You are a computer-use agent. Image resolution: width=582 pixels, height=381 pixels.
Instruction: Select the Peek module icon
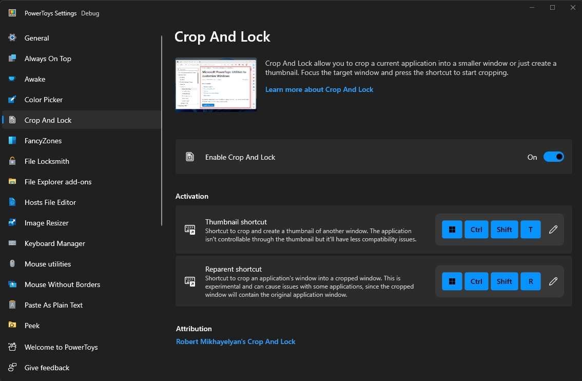click(12, 326)
